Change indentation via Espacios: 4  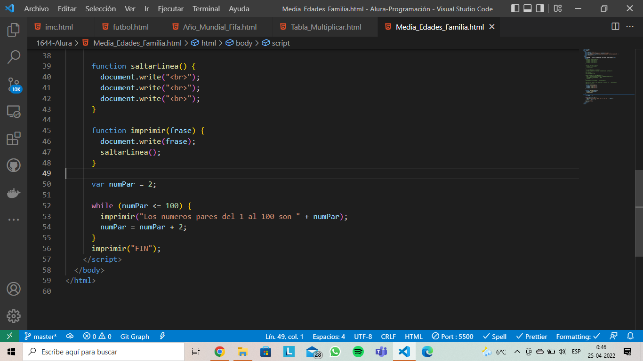[329, 336]
